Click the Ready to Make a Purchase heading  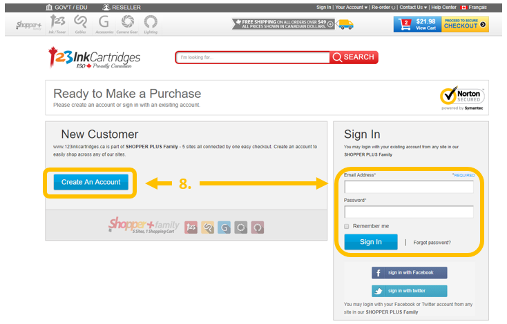click(127, 94)
